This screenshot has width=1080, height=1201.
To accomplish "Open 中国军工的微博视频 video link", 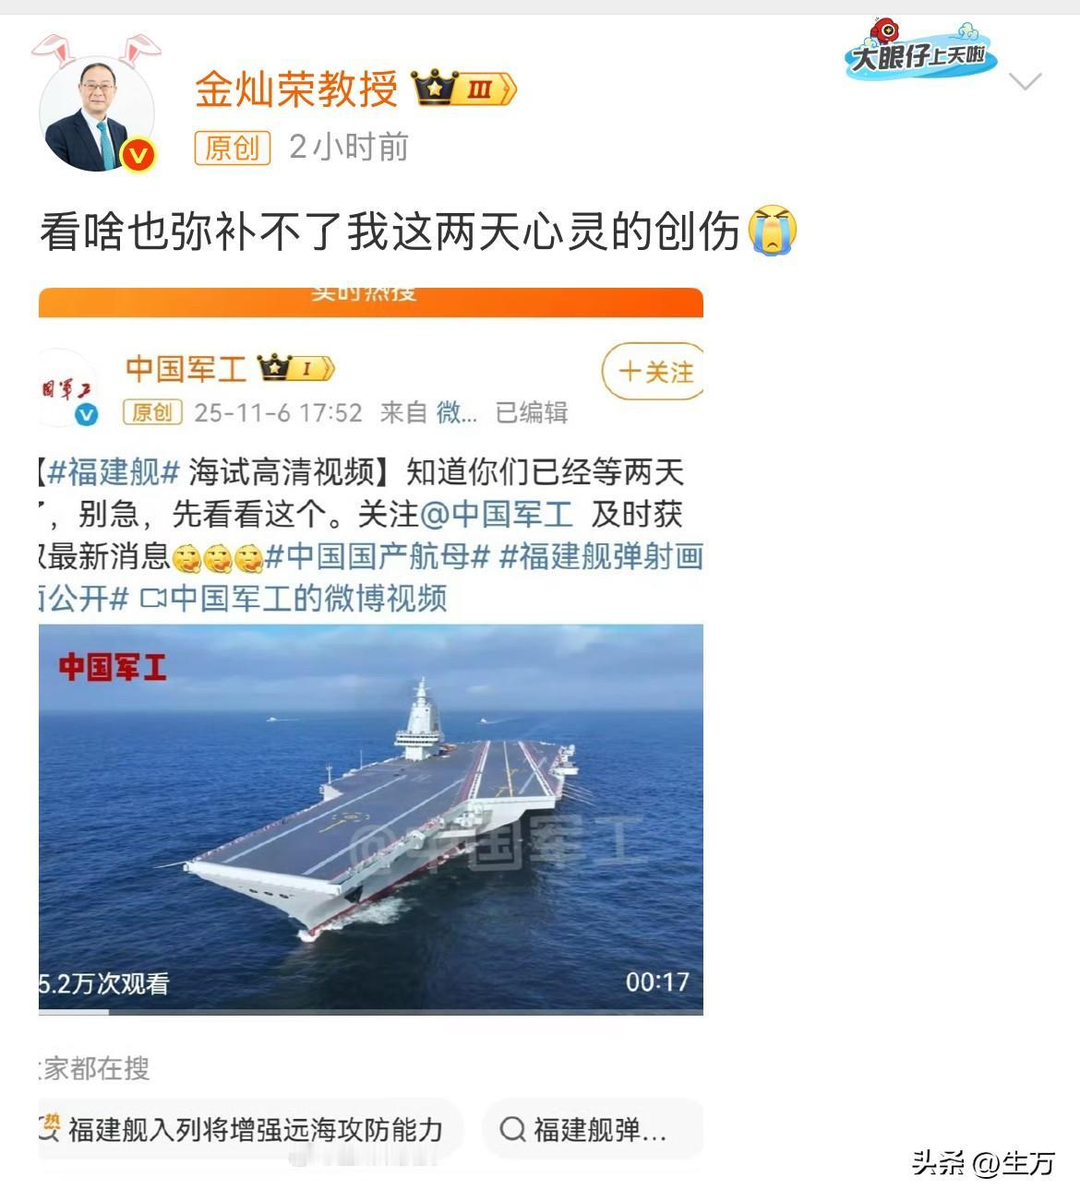I will tap(294, 599).
